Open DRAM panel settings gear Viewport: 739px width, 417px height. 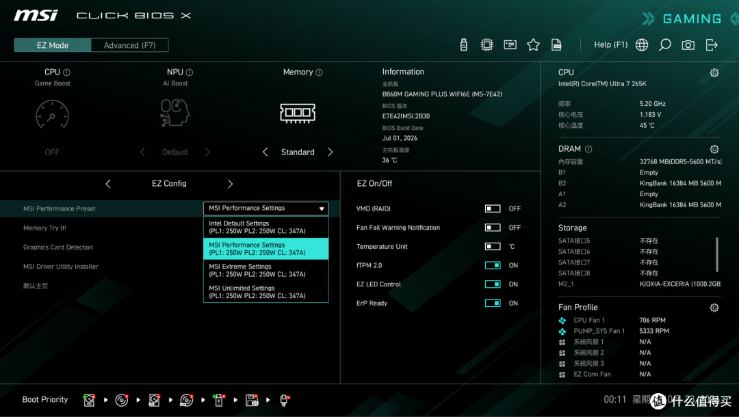pyautogui.click(x=714, y=149)
